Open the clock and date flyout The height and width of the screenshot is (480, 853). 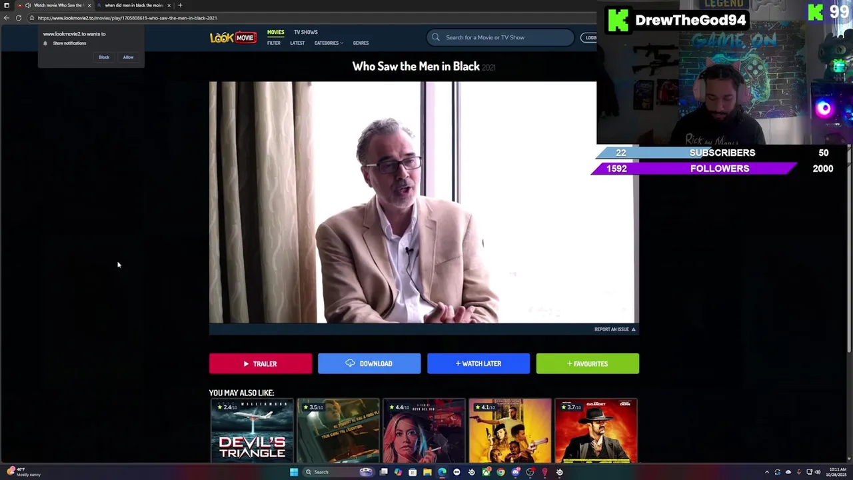coord(837,472)
